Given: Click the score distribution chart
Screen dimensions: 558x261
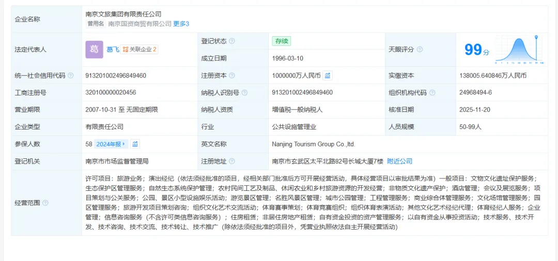Looking at the screenshot, I should [519, 50].
